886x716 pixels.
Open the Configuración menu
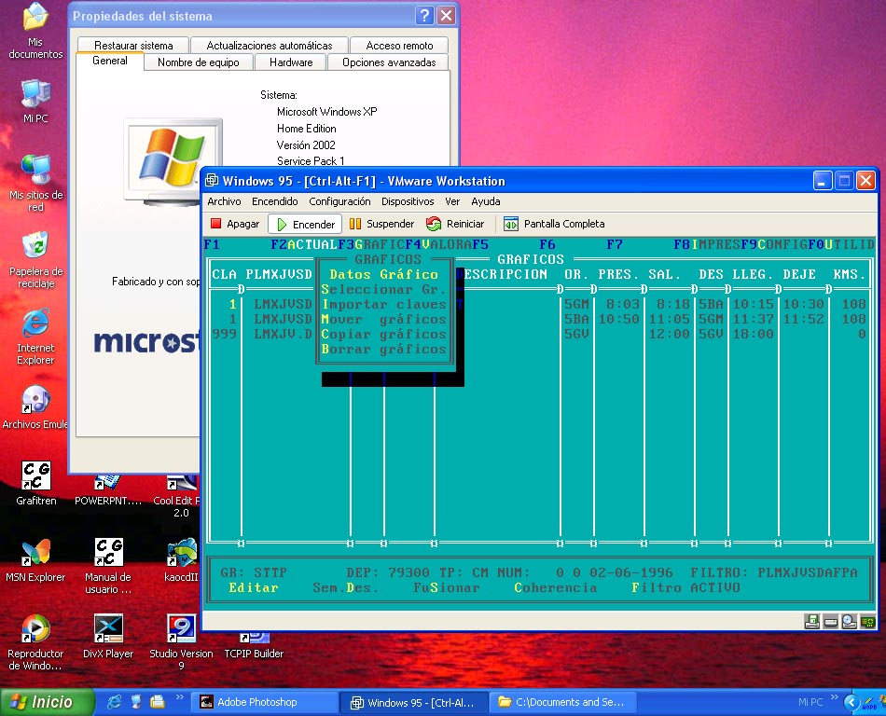click(x=339, y=201)
